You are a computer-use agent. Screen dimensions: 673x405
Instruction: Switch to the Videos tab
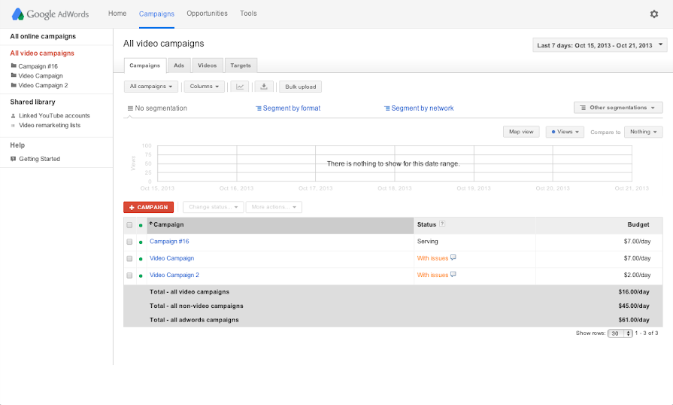(208, 65)
